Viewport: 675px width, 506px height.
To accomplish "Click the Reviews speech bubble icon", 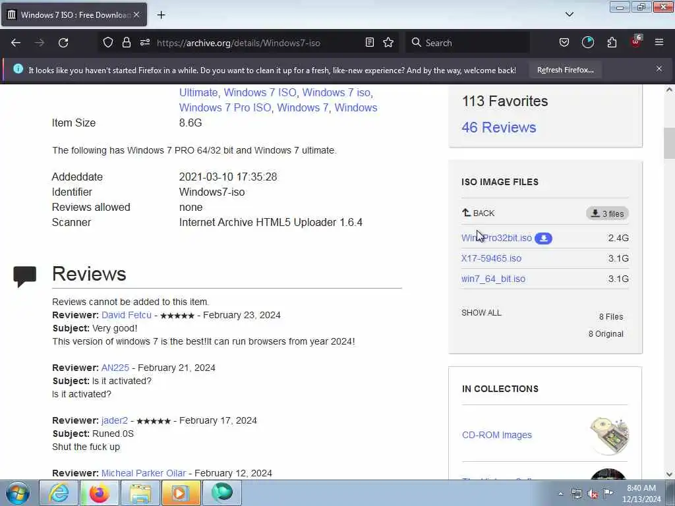I will [x=24, y=276].
